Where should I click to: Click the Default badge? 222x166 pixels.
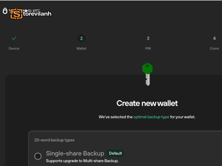tap(115, 153)
